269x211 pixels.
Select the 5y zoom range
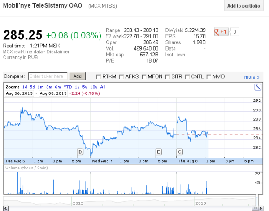point(85,87)
